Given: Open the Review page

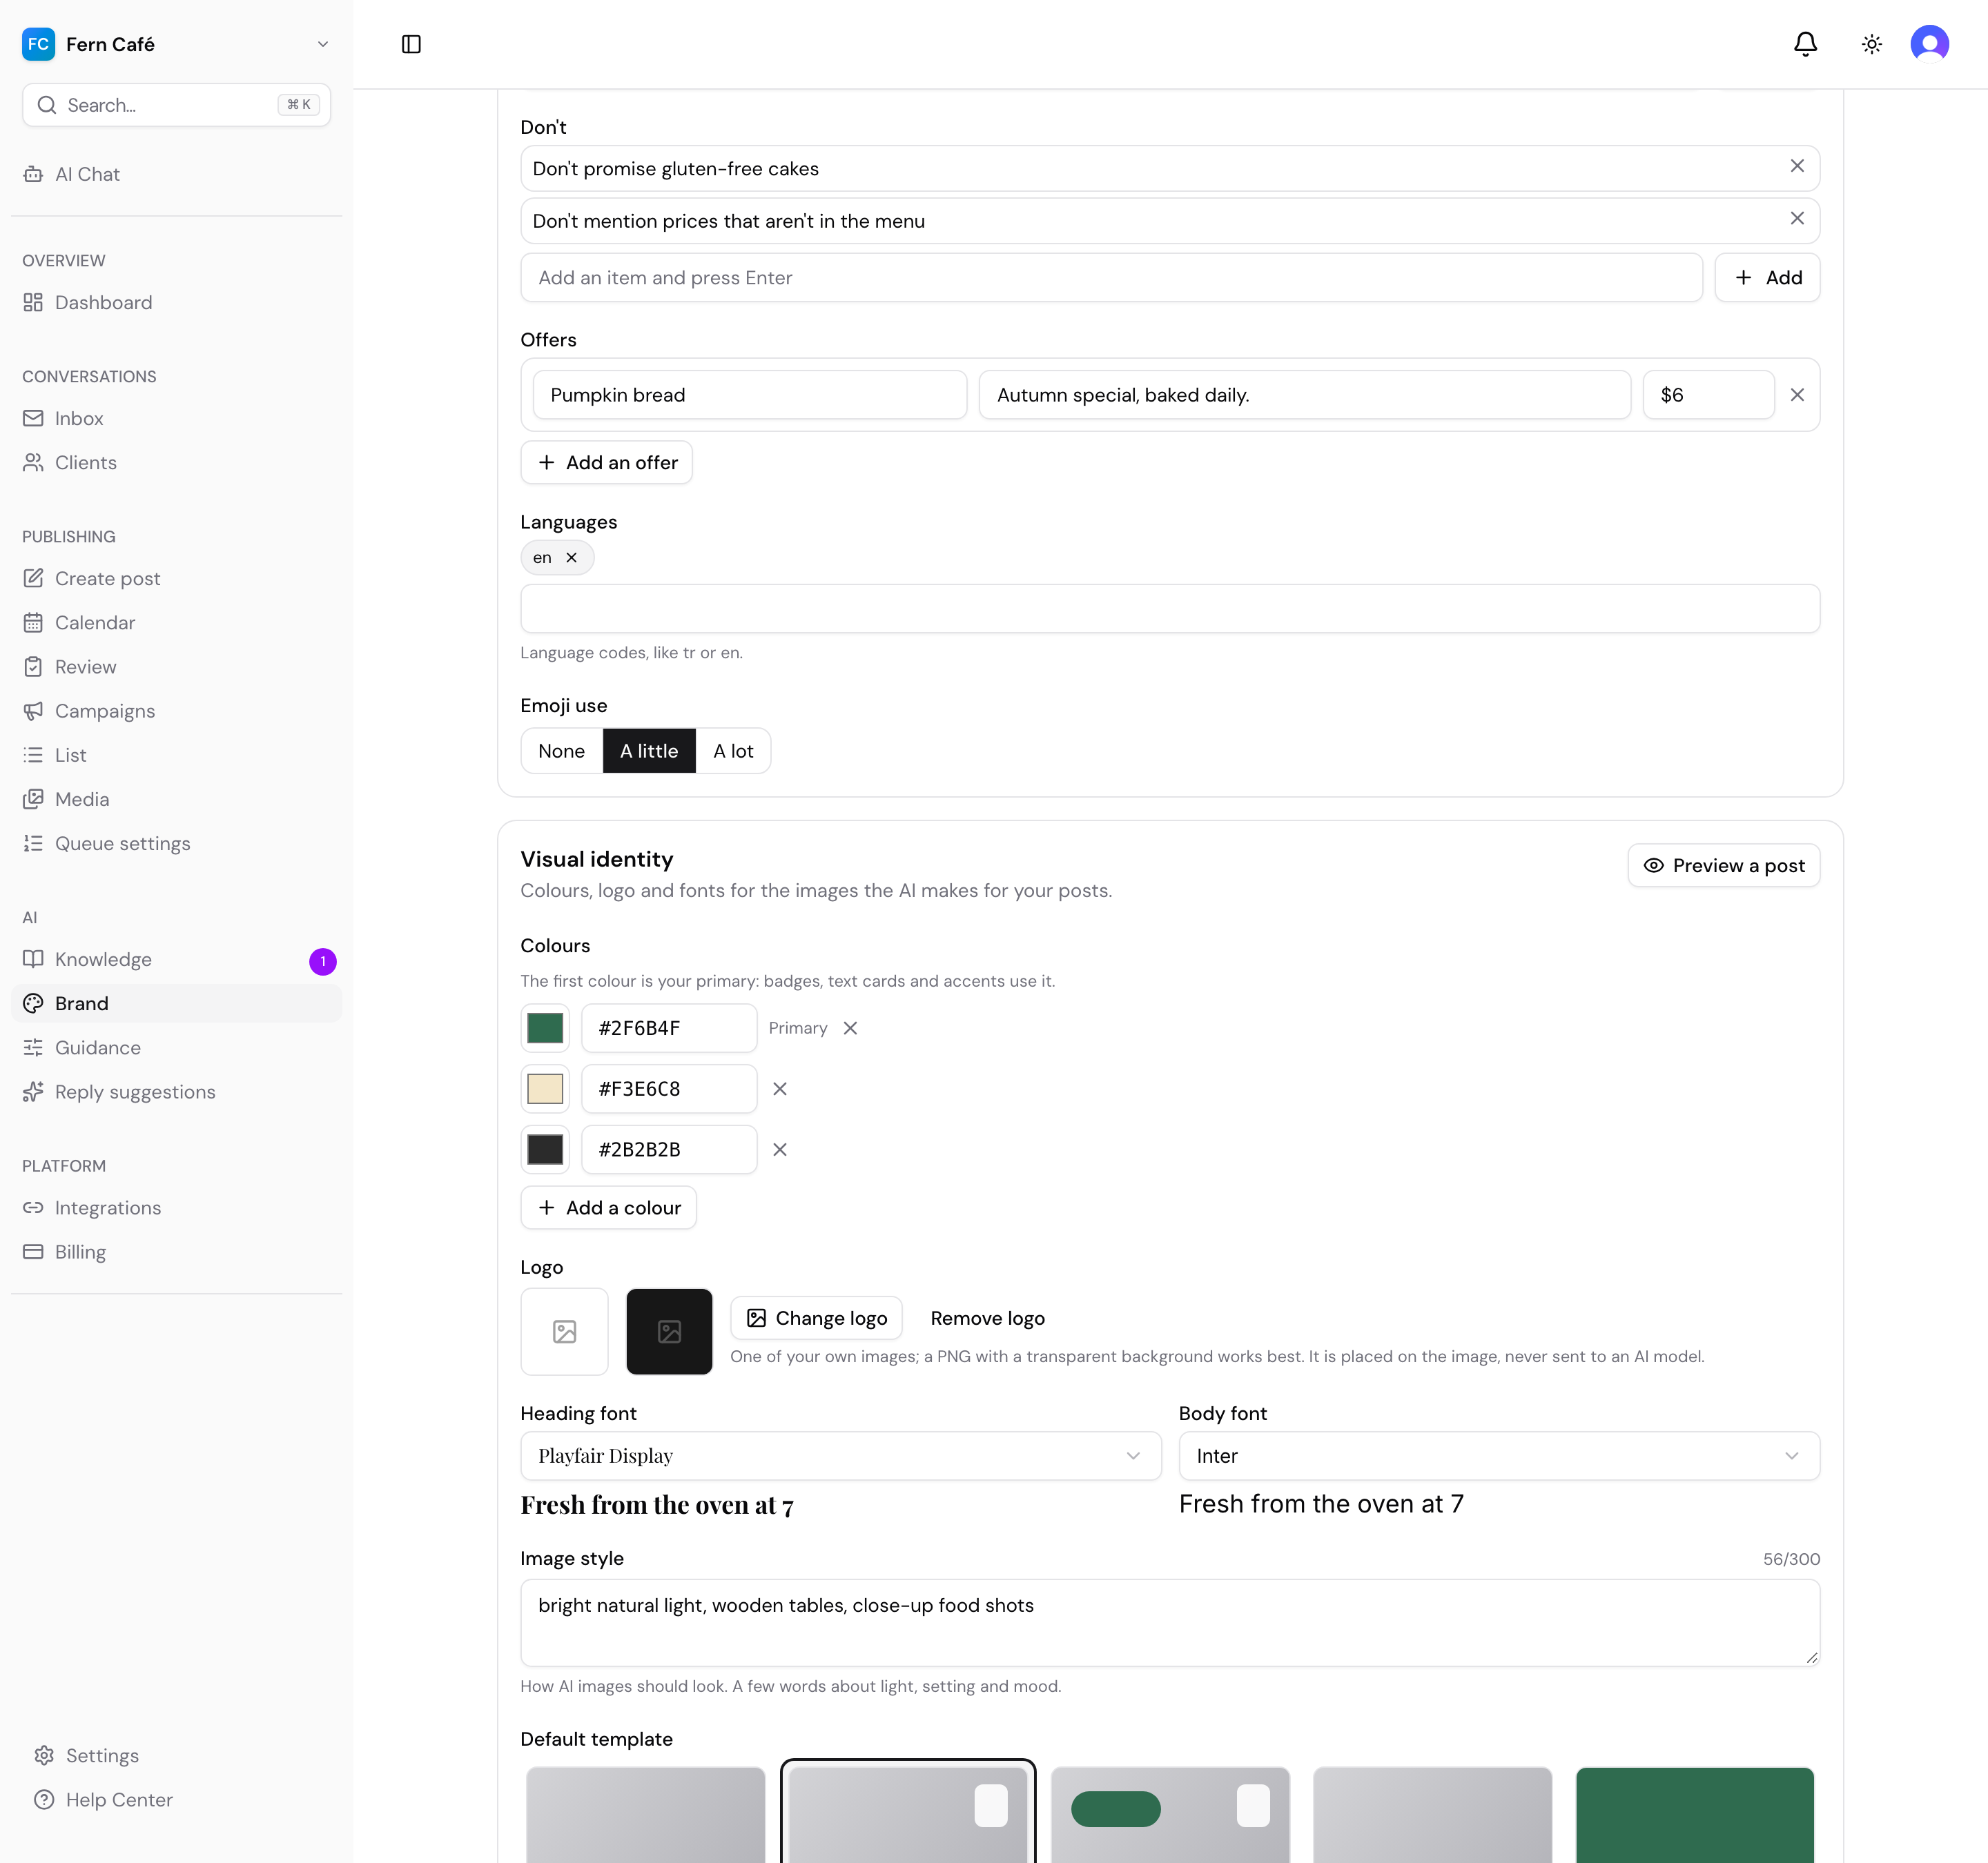Looking at the screenshot, I should [x=176, y=667].
